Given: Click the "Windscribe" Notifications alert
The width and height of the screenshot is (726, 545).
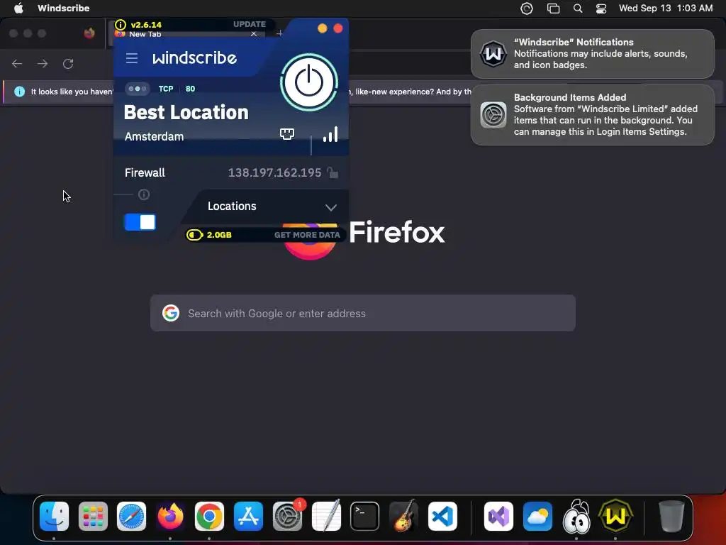Looking at the screenshot, I should pos(593,54).
